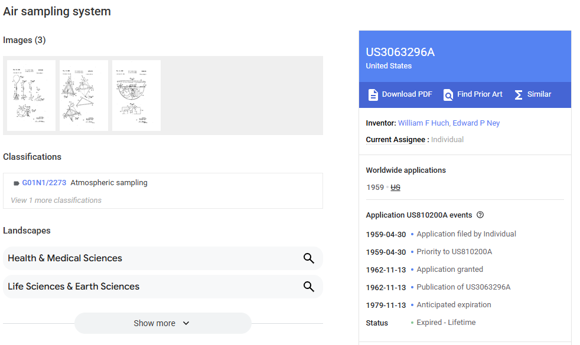Click the 'Air sampling system' title

pos(57,11)
